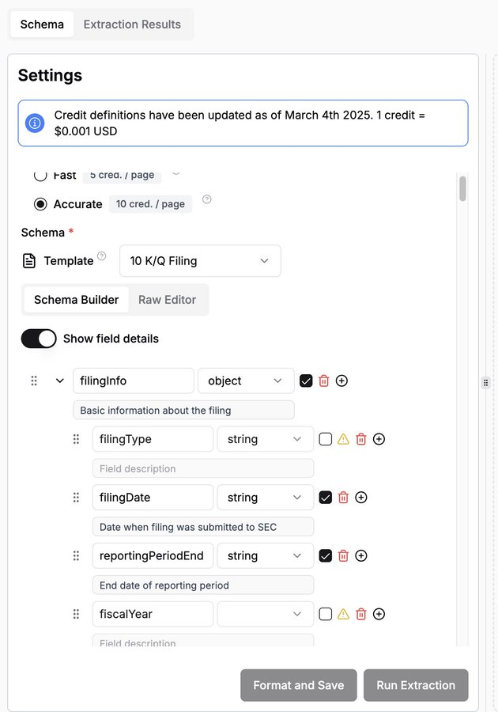Delete the filingInfo field with trash icon

[323, 381]
